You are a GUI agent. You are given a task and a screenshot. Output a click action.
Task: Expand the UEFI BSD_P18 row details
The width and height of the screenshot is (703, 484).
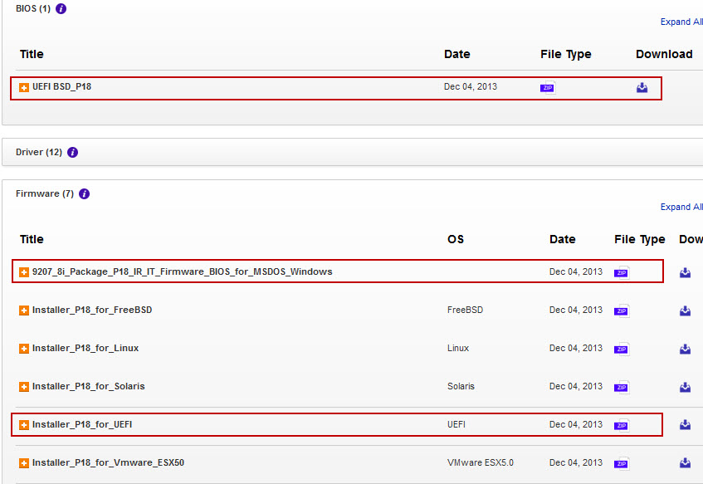pos(24,87)
